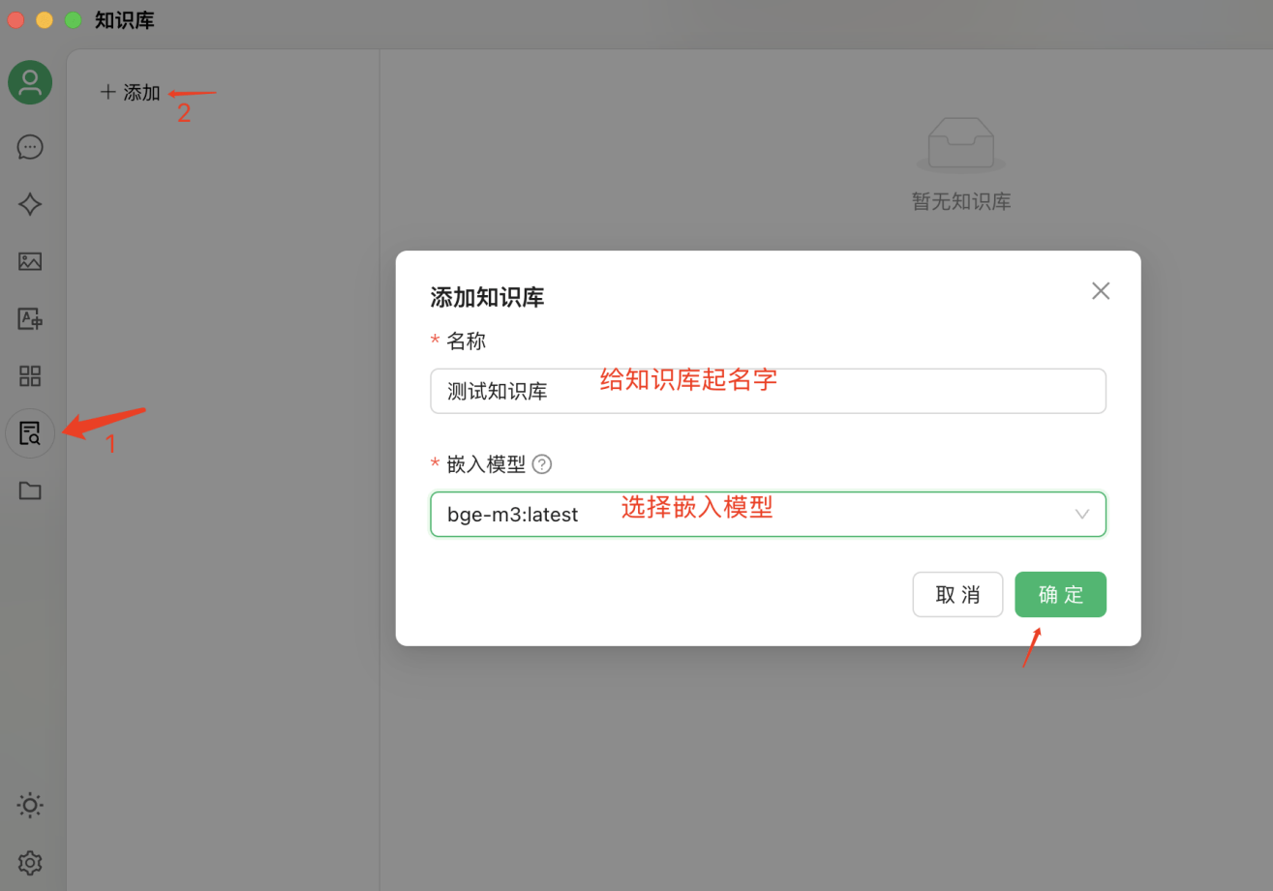The width and height of the screenshot is (1273, 891).
Task: Click 知识库 in the title bar
Action: [x=125, y=19]
